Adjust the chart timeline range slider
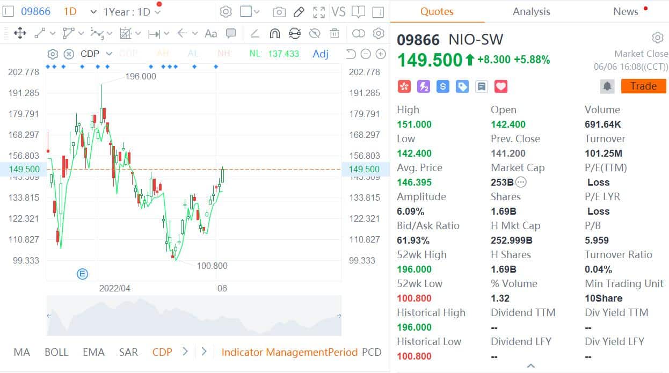Image resolution: width=669 pixels, height=373 pixels. 193,317
